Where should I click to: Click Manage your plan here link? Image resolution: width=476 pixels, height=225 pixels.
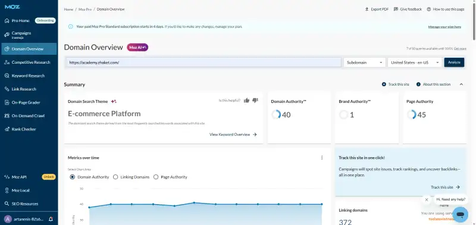coord(444,27)
